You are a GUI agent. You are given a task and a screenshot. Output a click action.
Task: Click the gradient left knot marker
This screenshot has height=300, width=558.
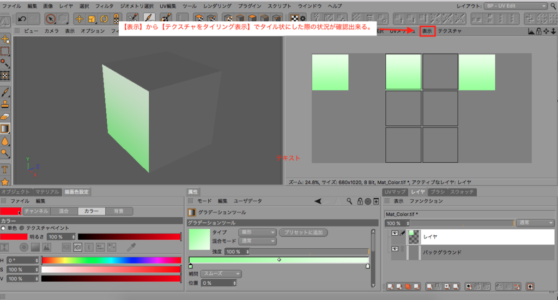(x=191, y=266)
